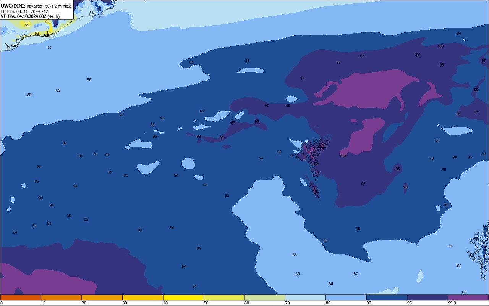Select the golden 30–40 legend swatch
This screenshot has width=489, height=306.
[x=142, y=297]
